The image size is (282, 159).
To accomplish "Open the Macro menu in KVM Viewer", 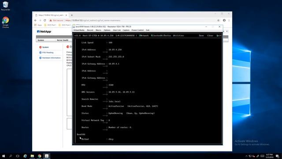I will [98, 30].
